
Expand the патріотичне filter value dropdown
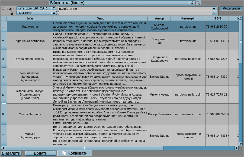(x=214, y=9)
